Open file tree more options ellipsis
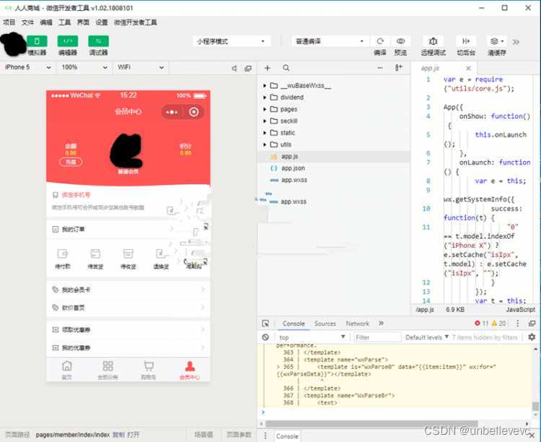 380,68
